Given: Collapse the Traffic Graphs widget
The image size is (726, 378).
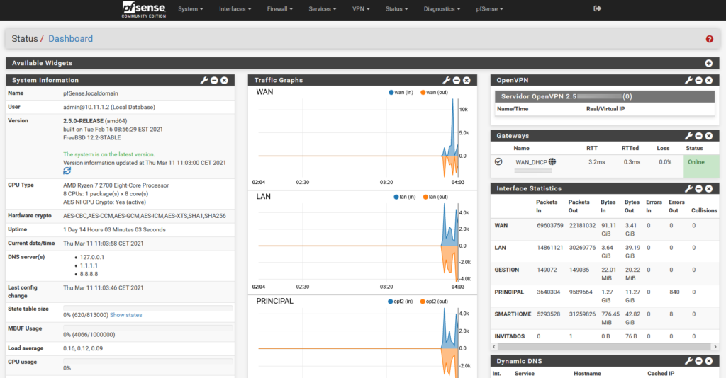Looking at the screenshot, I should (457, 81).
